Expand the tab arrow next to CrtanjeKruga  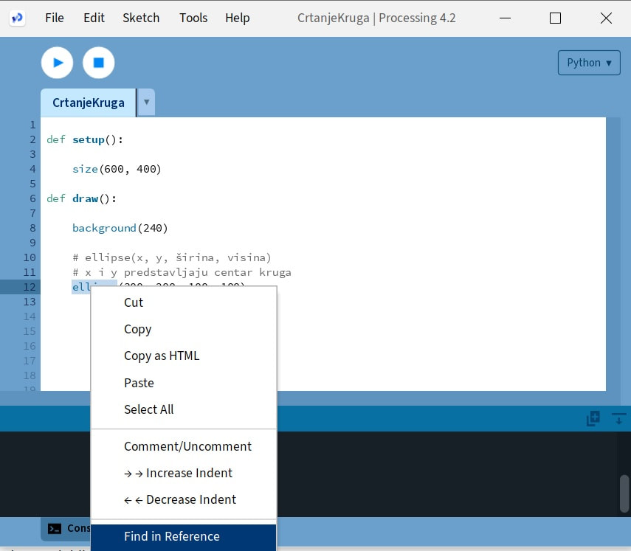click(146, 102)
